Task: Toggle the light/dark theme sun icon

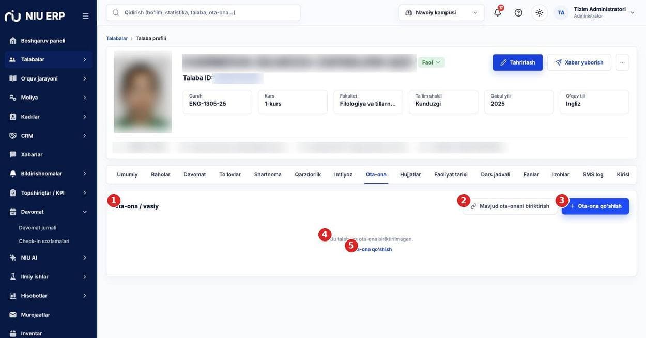Action: tap(540, 12)
